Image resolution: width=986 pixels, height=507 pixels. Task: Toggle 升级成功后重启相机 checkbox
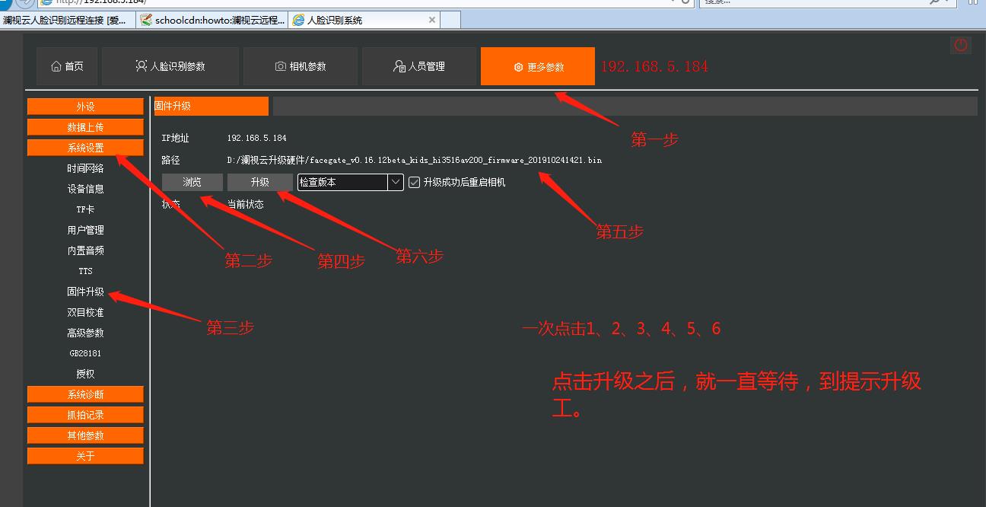(x=415, y=183)
